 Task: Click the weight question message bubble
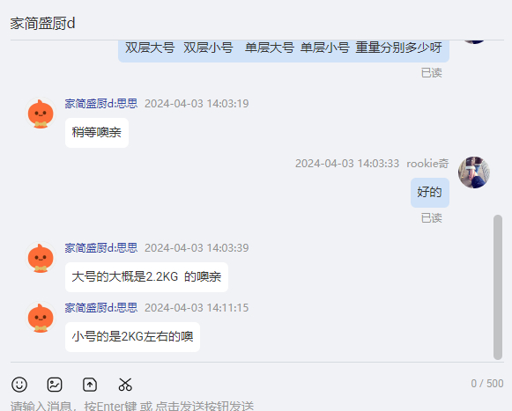click(x=284, y=49)
